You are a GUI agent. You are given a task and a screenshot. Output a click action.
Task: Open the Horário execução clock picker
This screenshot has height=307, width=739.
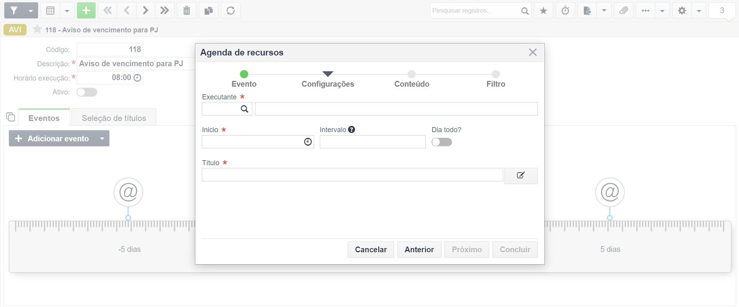point(137,78)
